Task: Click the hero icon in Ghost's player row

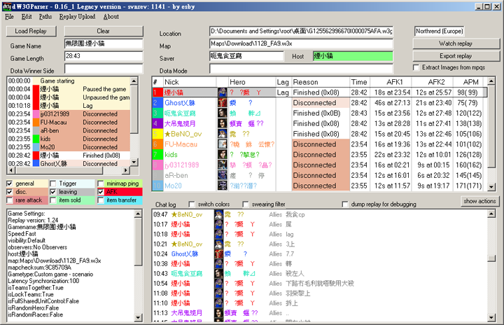Action: (x=222, y=102)
